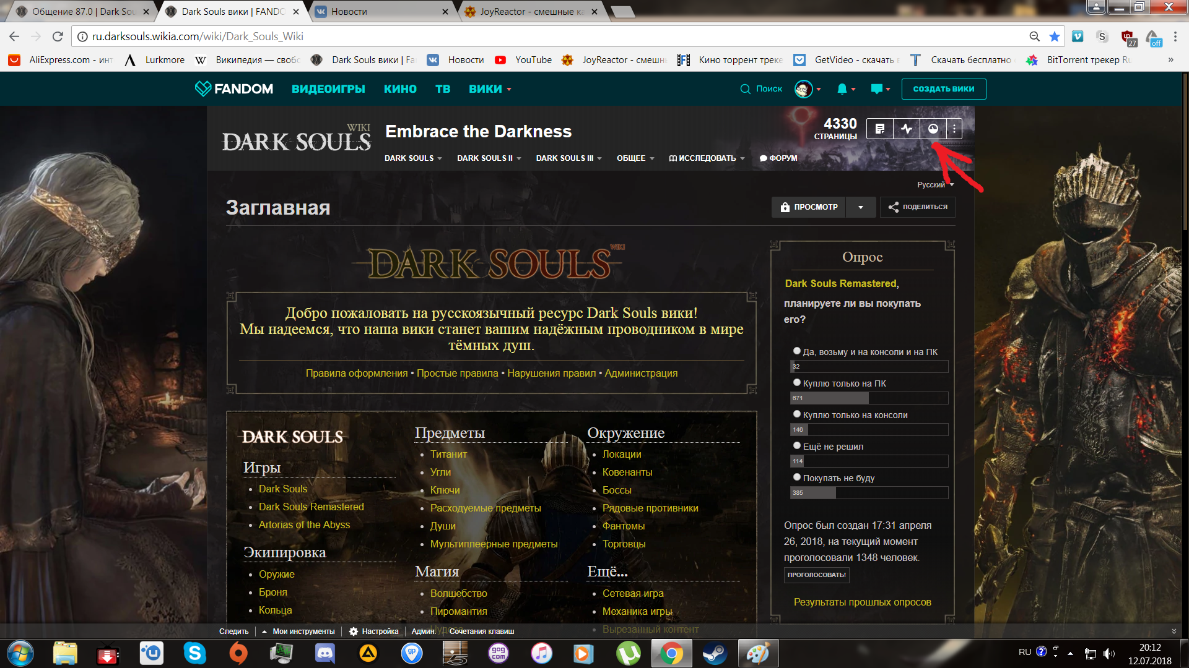The height and width of the screenshot is (668, 1189).
Task: Open the admin dashboard clock icon
Action: point(933,129)
